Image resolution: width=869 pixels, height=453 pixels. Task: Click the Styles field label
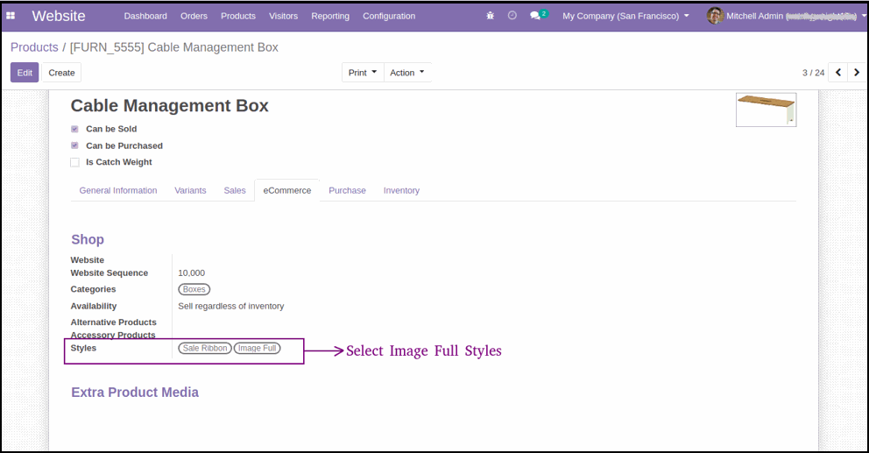pyautogui.click(x=83, y=348)
